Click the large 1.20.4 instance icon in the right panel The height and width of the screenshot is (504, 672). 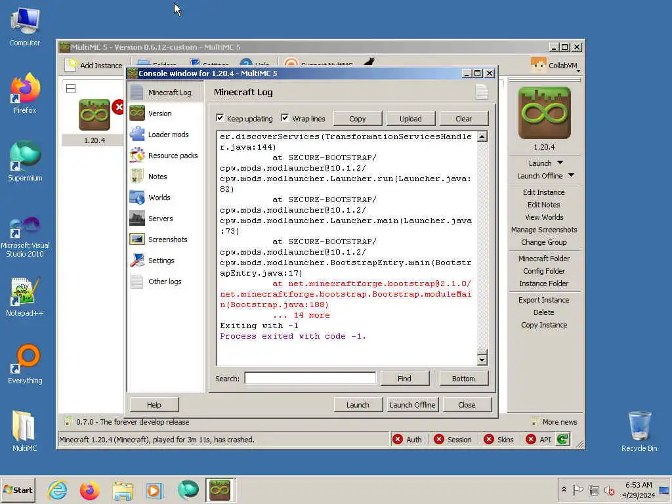click(x=544, y=113)
